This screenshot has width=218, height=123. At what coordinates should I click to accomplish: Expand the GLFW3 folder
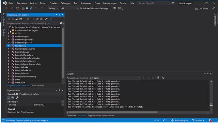[9, 33]
